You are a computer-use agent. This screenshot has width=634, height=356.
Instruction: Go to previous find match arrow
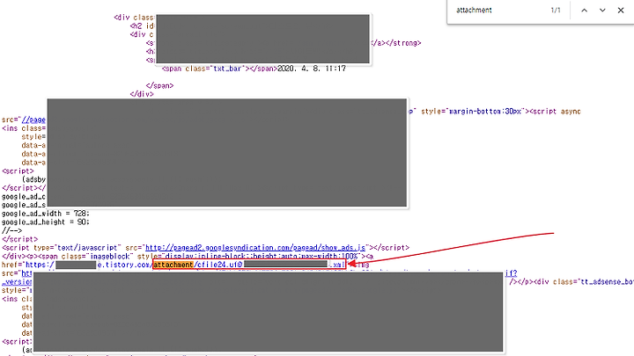584,11
